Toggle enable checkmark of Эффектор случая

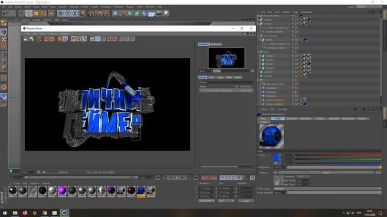point(297,84)
